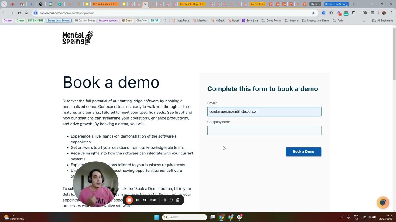
Task: Open the Demo Portals bookmark folder
Action: click(x=272, y=21)
